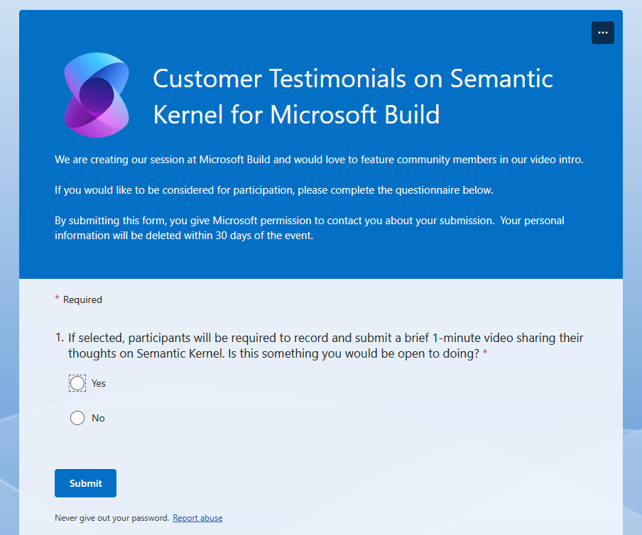The height and width of the screenshot is (535, 642).
Task: Click the question number '1.' marker
Action: point(60,338)
